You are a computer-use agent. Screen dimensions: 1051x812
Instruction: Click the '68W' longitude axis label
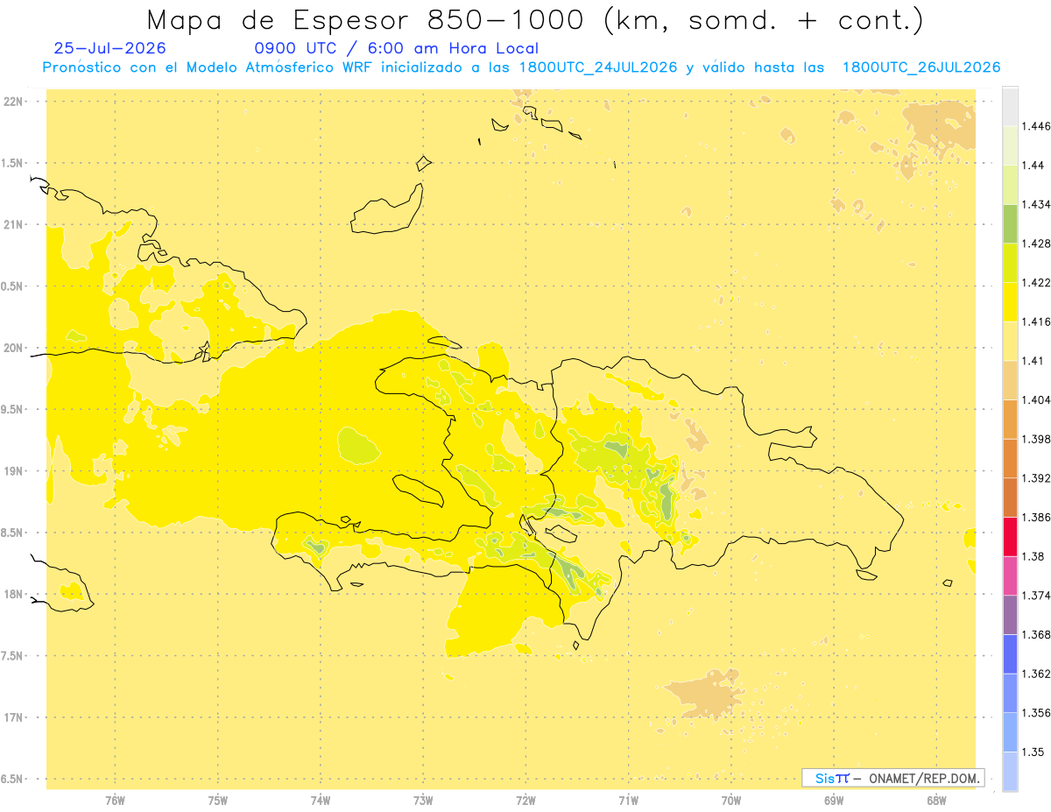point(936,801)
